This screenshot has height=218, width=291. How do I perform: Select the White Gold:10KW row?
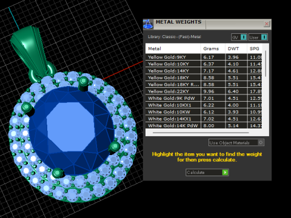pos(204,112)
